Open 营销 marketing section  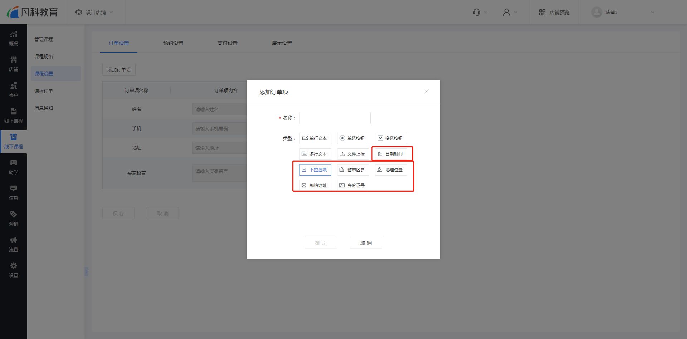[14, 218]
